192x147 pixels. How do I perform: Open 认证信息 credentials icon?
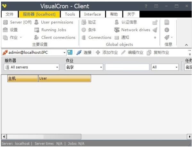click(117, 22)
